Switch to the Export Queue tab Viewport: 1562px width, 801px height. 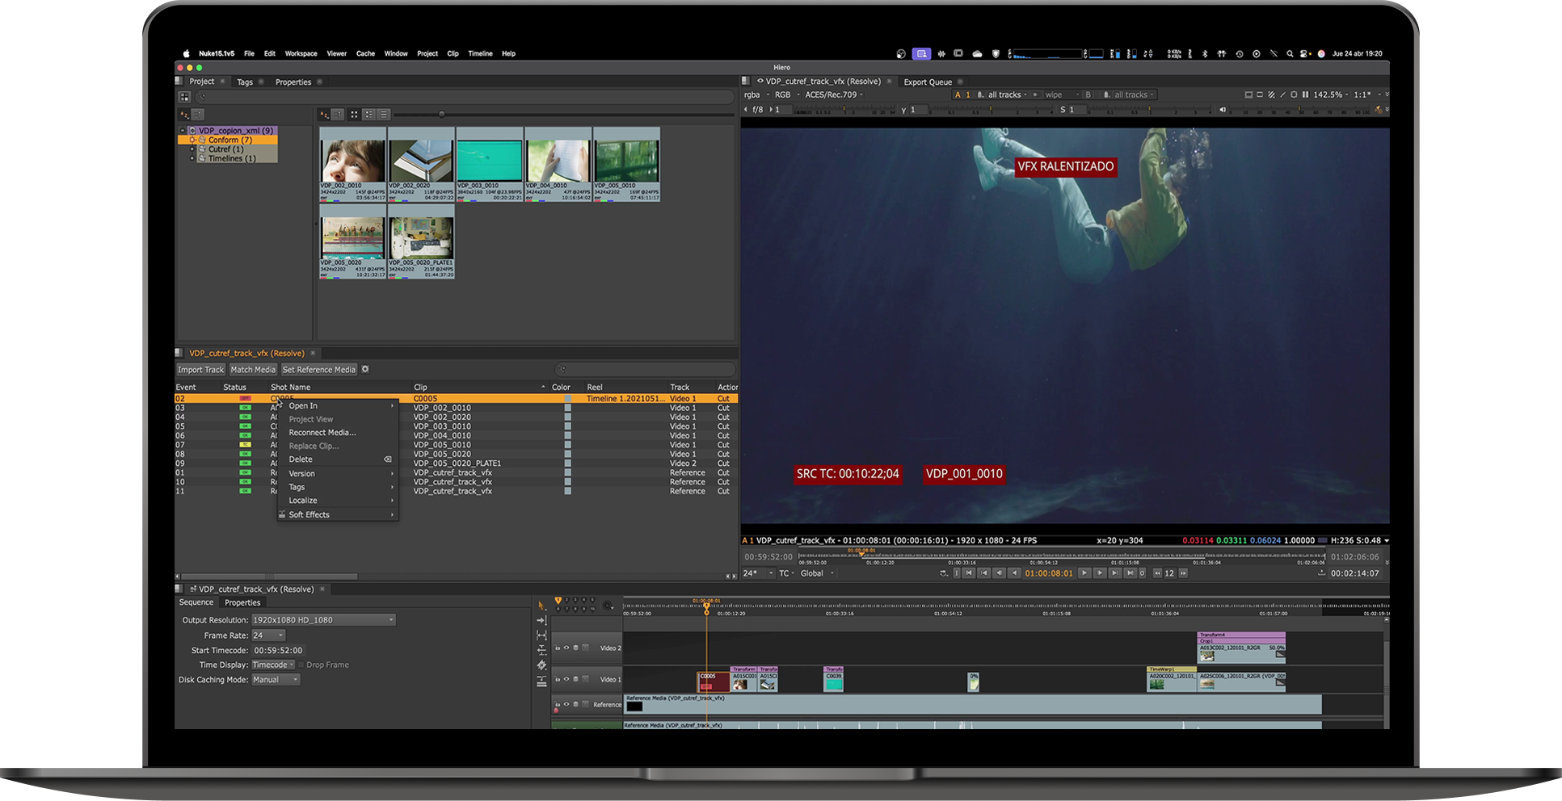[927, 82]
